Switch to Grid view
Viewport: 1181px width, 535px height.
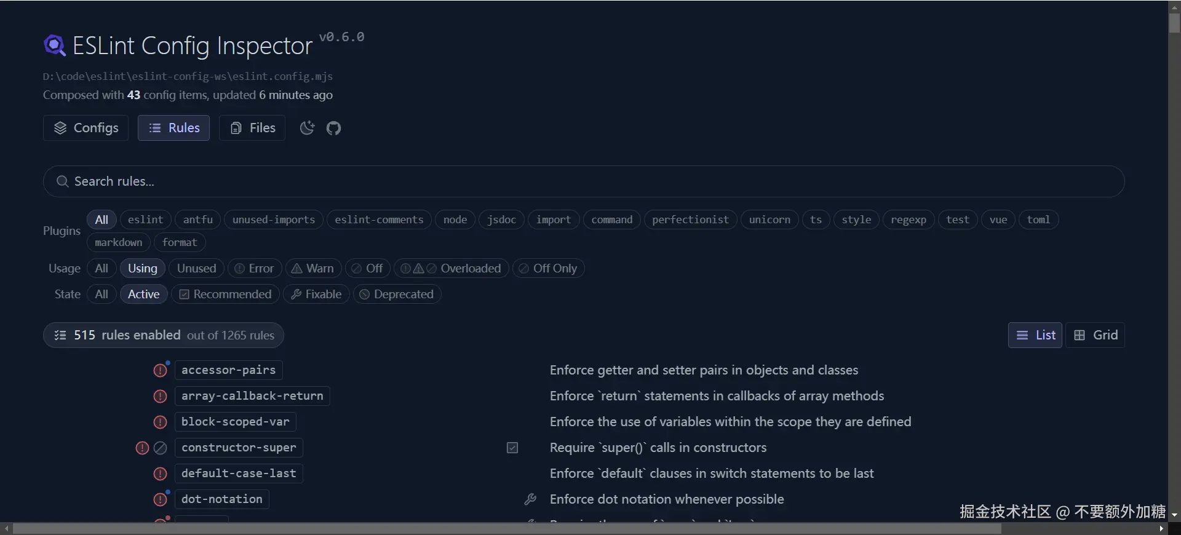point(1095,335)
